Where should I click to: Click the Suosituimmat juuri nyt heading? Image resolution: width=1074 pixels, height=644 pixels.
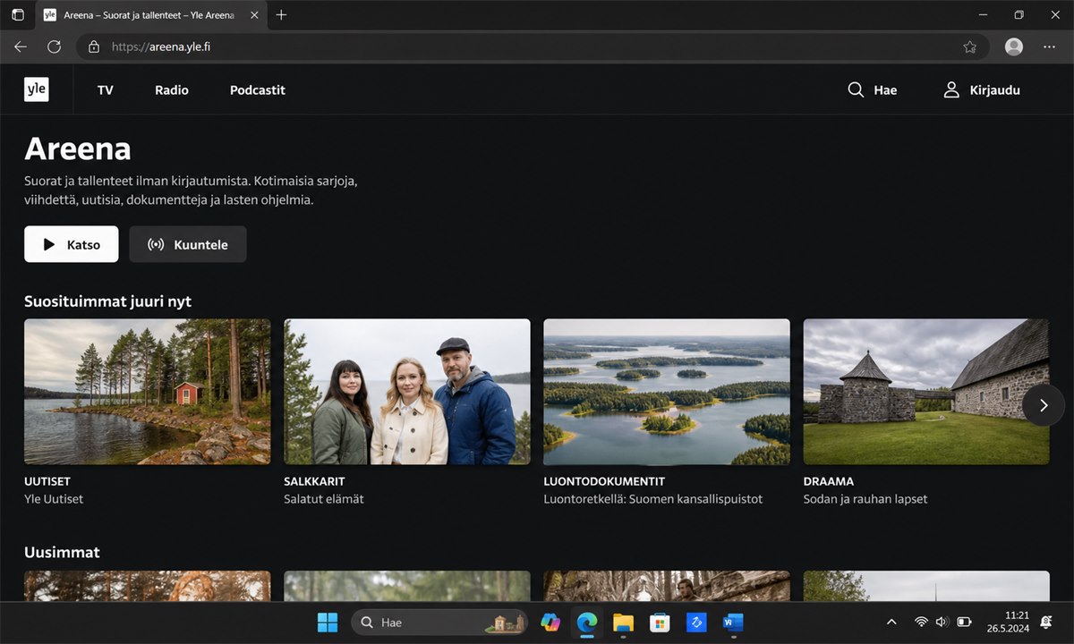click(x=107, y=301)
